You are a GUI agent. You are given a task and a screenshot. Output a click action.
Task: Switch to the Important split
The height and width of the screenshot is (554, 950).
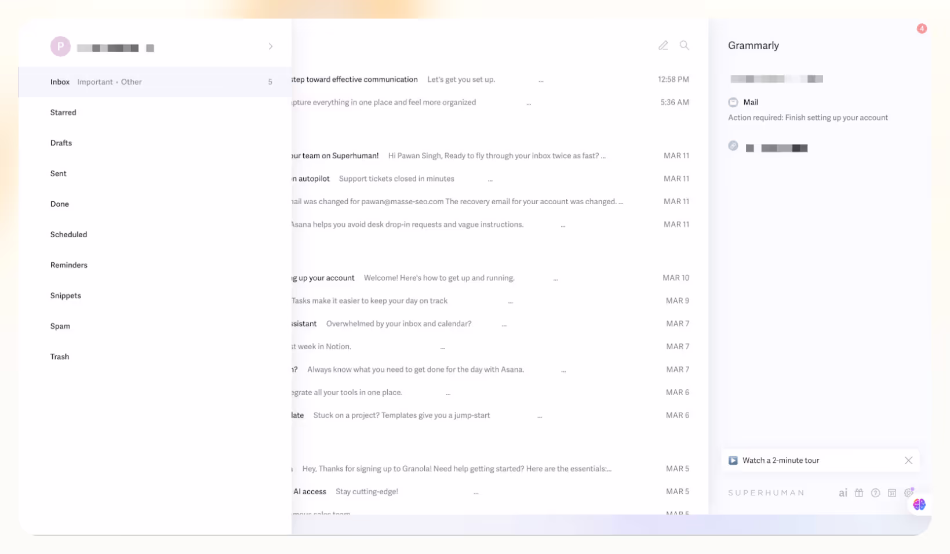point(95,82)
